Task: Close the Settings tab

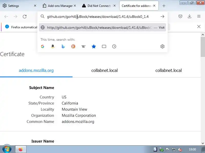Action: (x=35, y=6)
